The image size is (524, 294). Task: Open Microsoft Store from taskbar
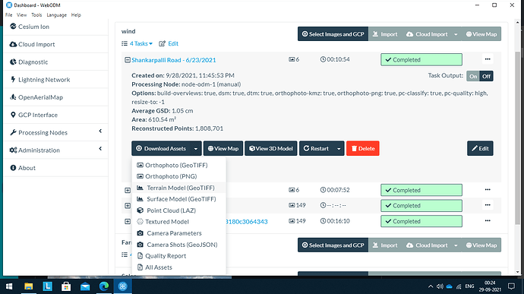[66, 286]
